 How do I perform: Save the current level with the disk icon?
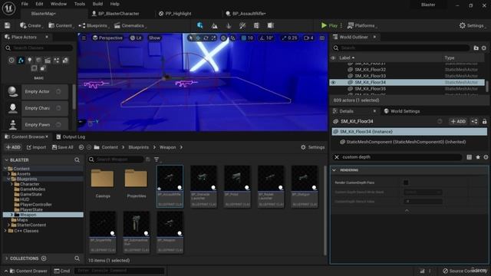7,25
